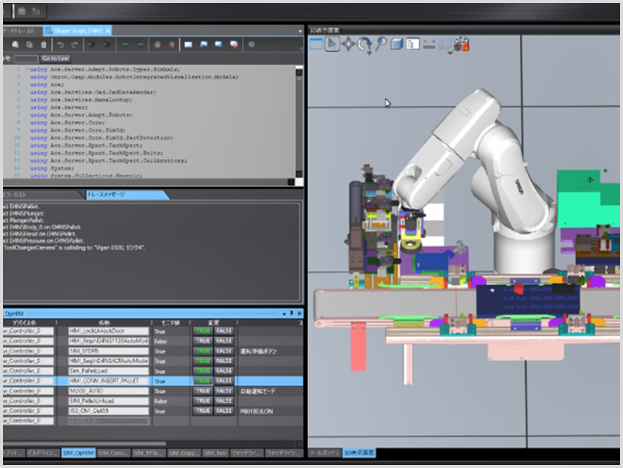Set SIM_PalletUnload to TRUE

click(203, 401)
